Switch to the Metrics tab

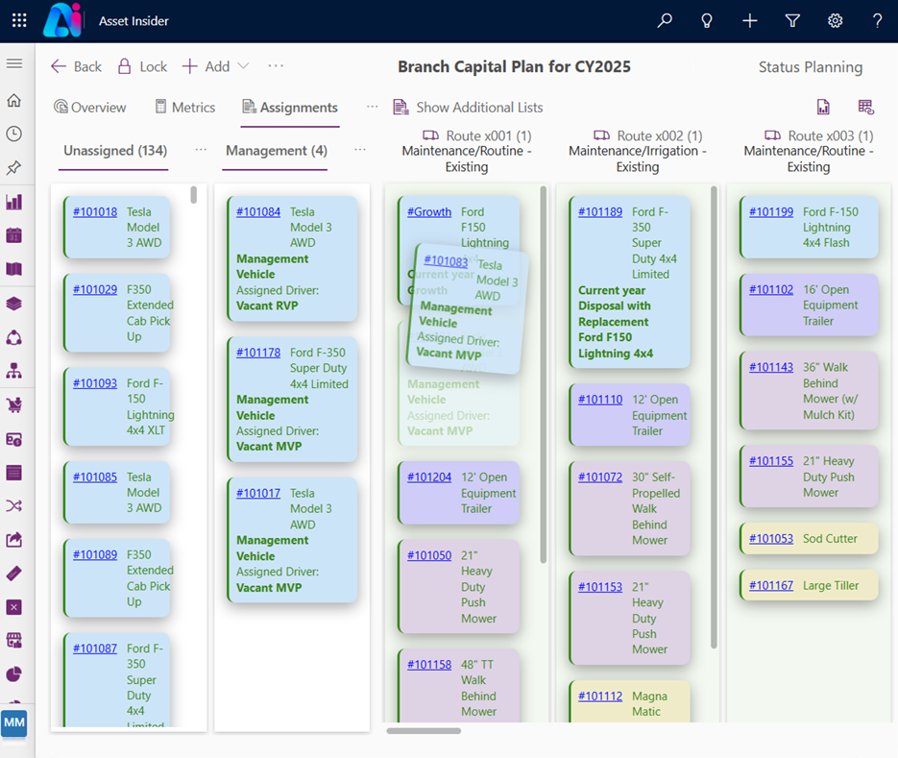(x=185, y=108)
